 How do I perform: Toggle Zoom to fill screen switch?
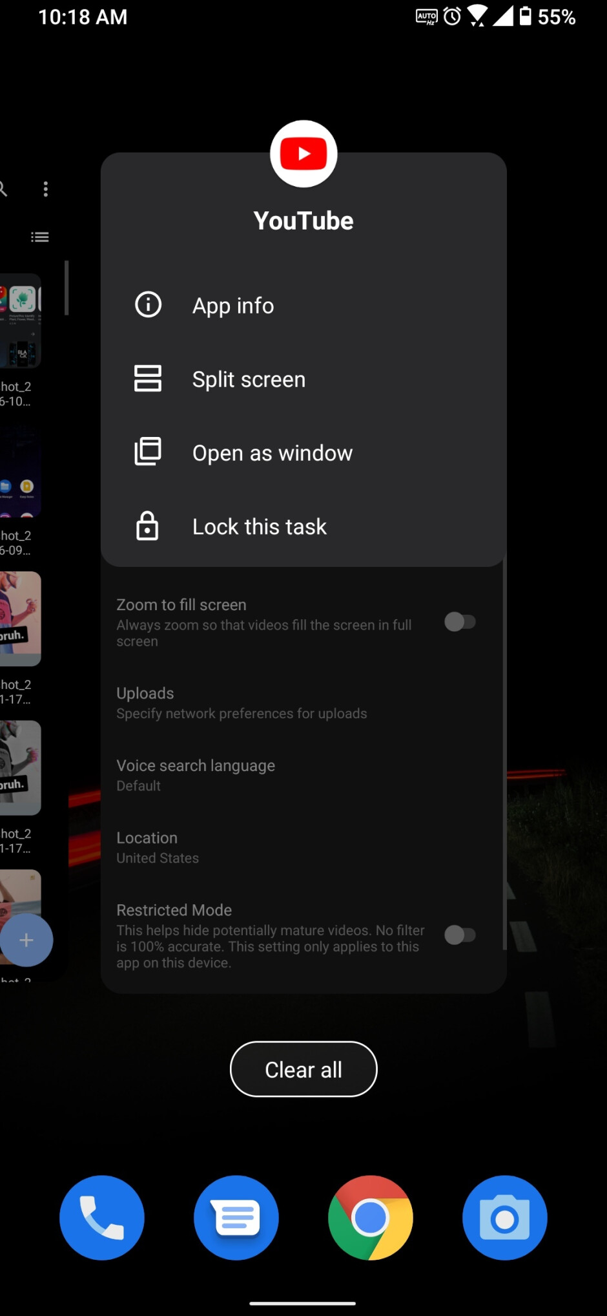coord(460,622)
